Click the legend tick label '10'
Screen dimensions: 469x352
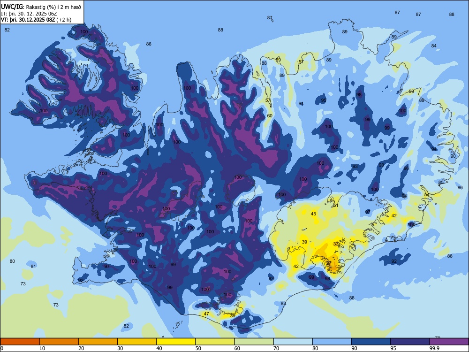point(42,348)
